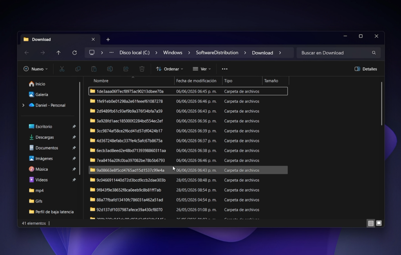Open Inicio in the navigation pane
This screenshot has width=401, height=255.
click(x=37, y=84)
